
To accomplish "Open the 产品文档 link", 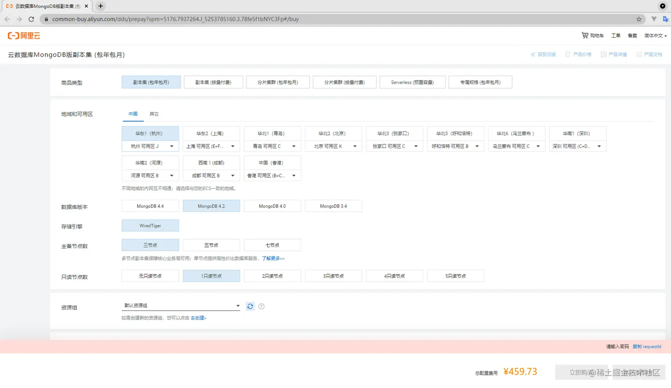I will click(x=649, y=54).
